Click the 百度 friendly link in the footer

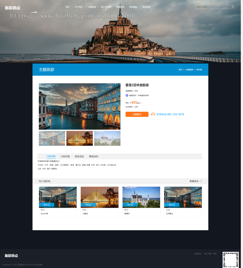coord(205,254)
